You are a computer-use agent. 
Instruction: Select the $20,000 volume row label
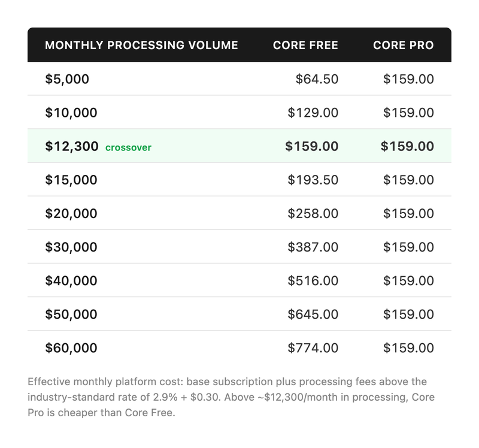pyautogui.click(x=71, y=213)
